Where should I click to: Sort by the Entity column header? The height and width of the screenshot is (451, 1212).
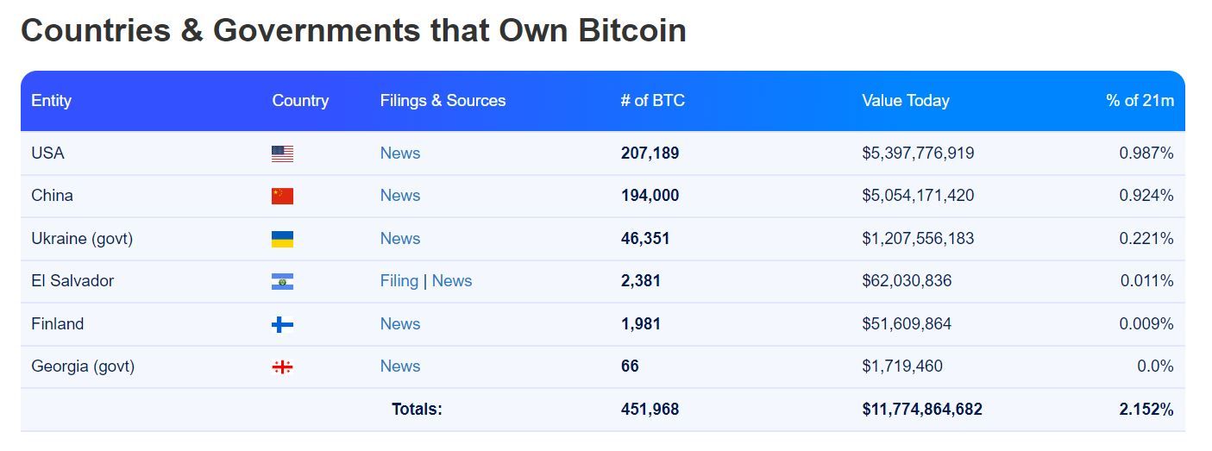click(51, 100)
